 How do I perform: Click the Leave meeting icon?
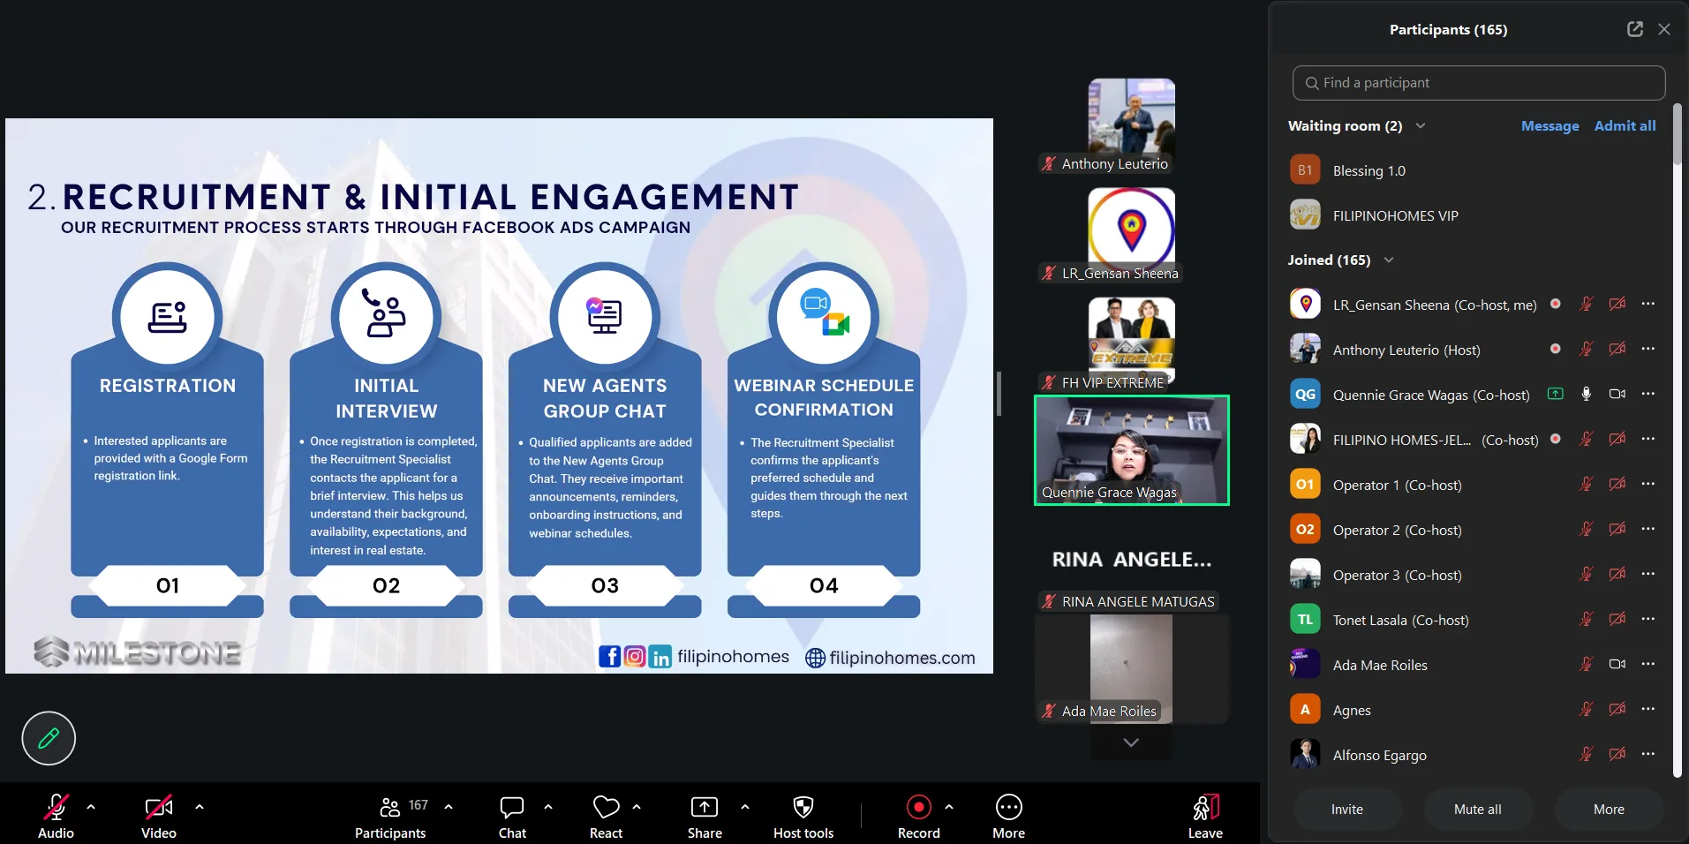click(1205, 807)
